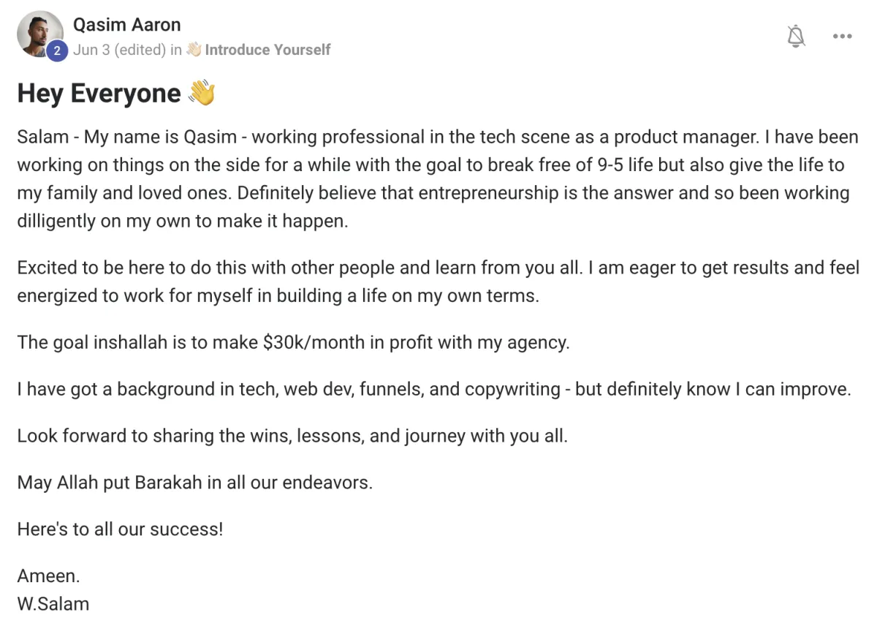Screen dimensions: 877x626
Task: Open the Qasim Aaron author name link
Action: tap(126, 24)
